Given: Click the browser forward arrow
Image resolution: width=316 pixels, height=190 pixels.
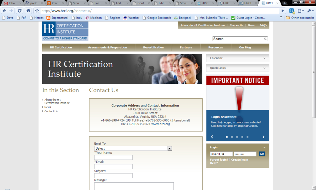Looking at the screenshot, I should (11, 11).
